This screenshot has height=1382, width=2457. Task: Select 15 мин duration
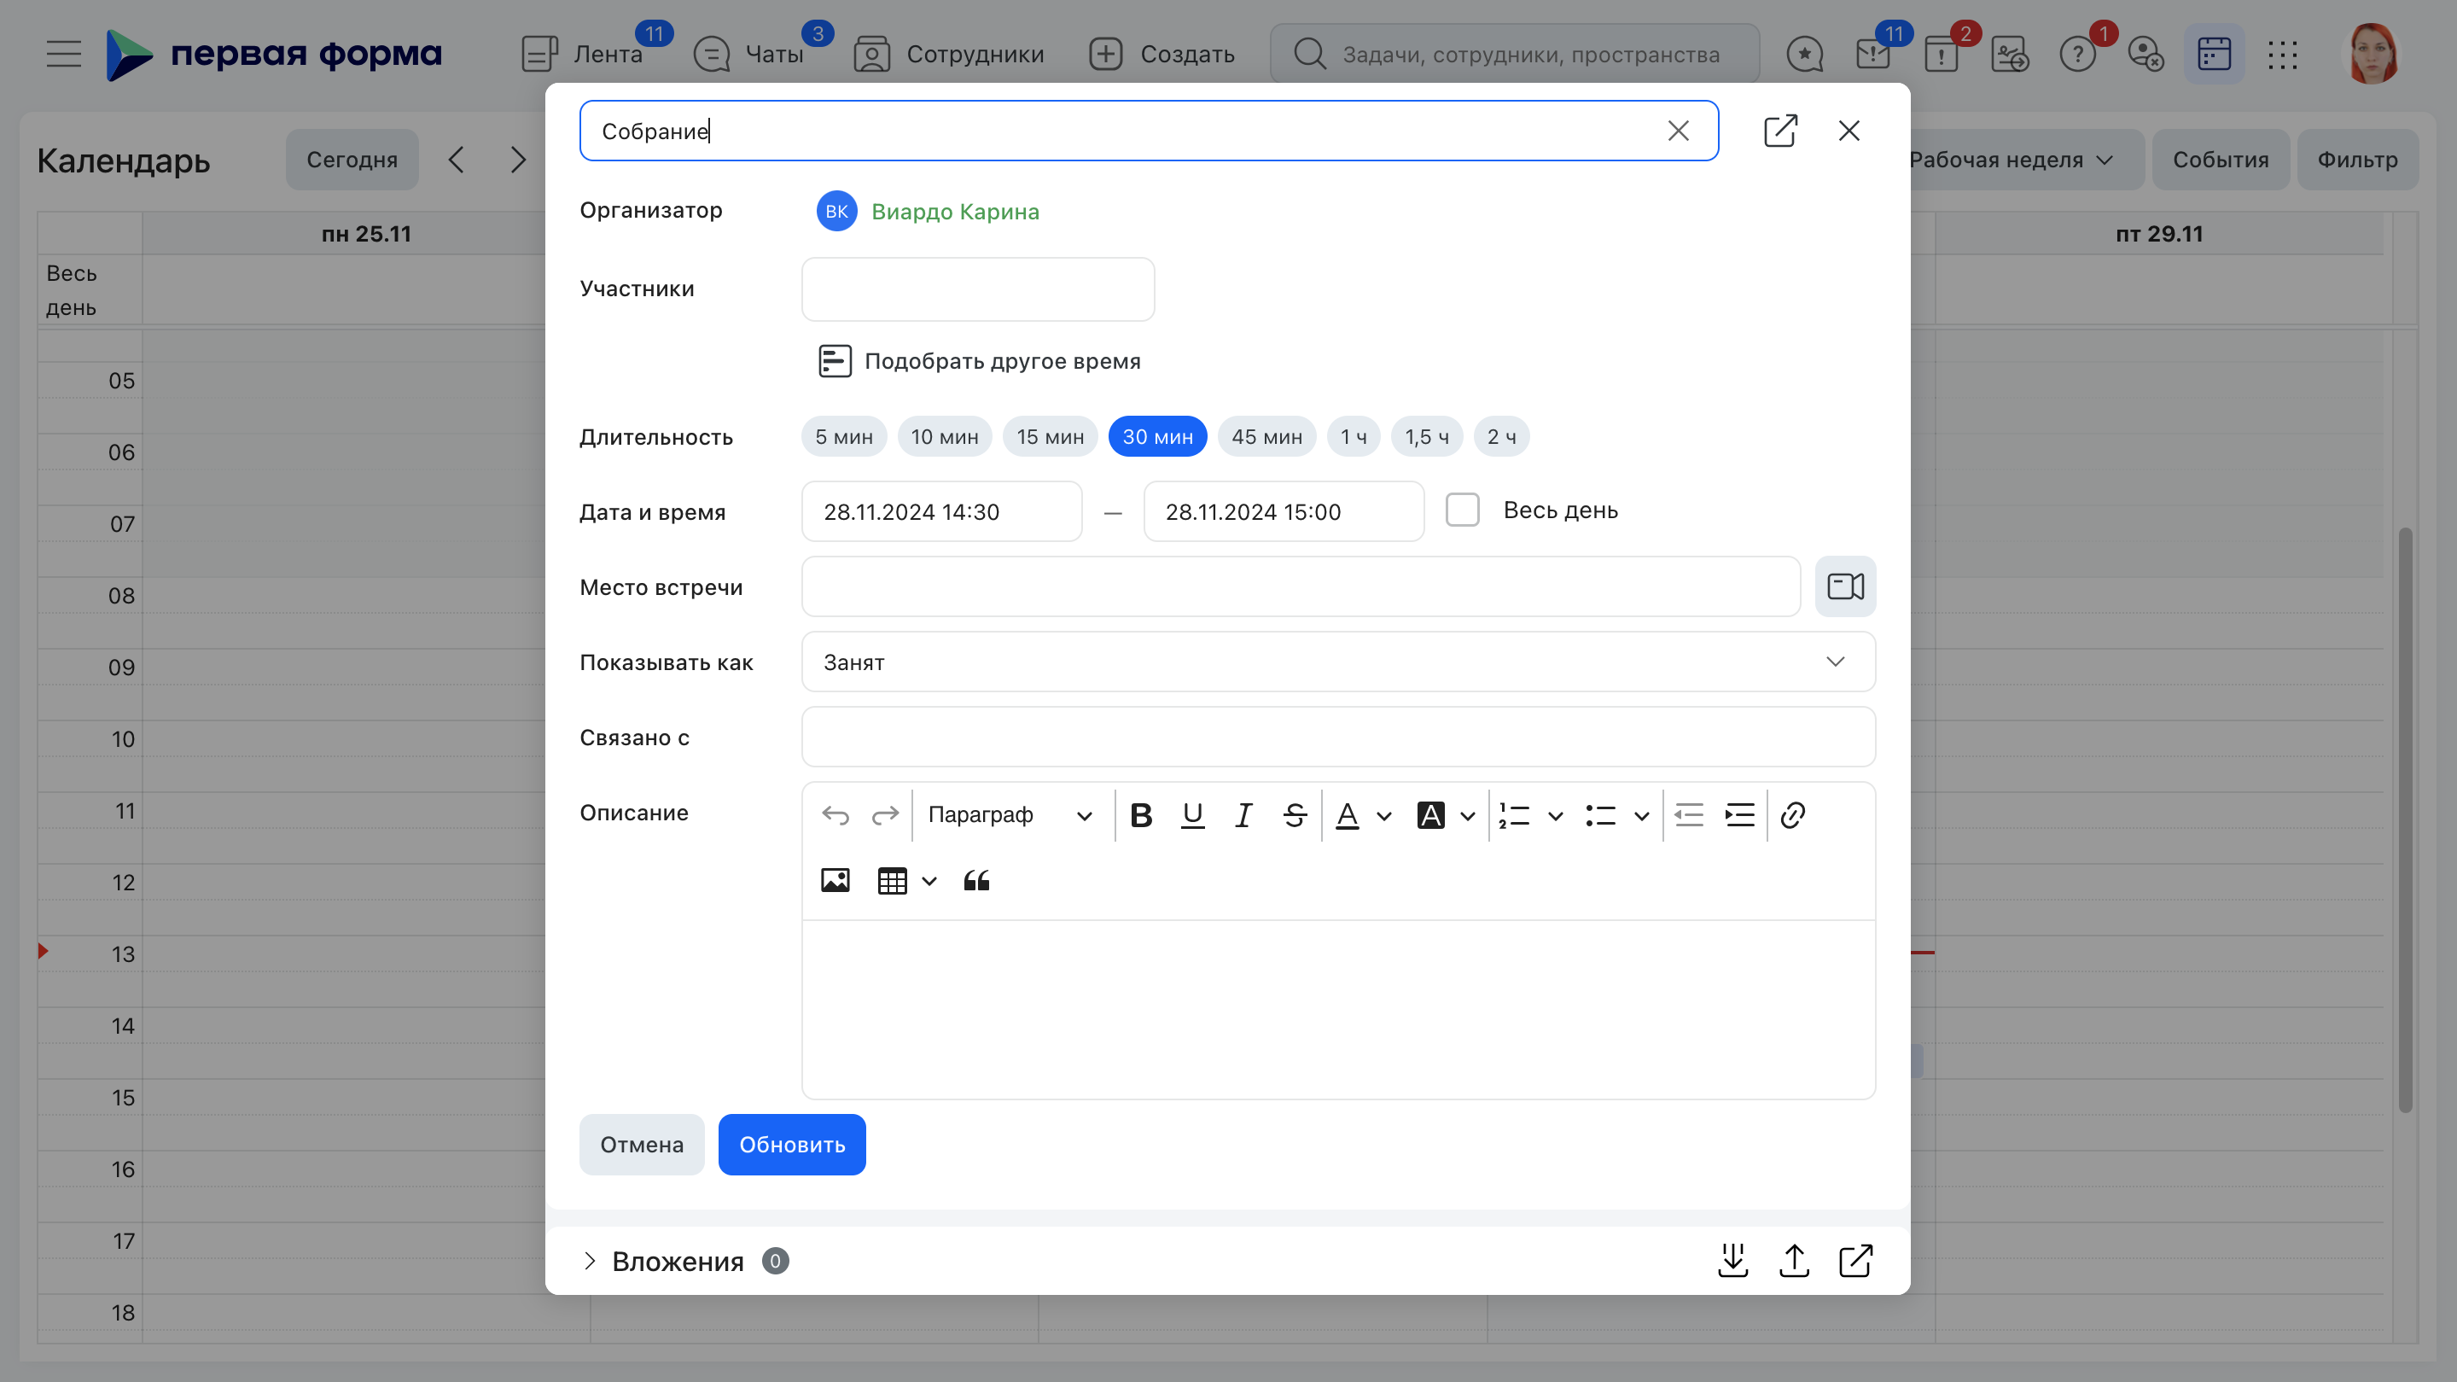[1051, 437]
